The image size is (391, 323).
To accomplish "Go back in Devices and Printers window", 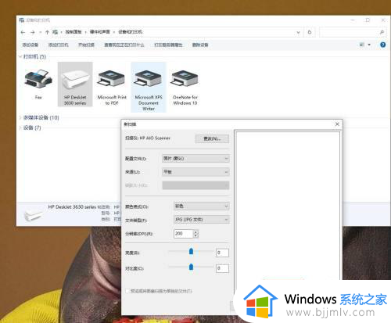I will [23, 32].
